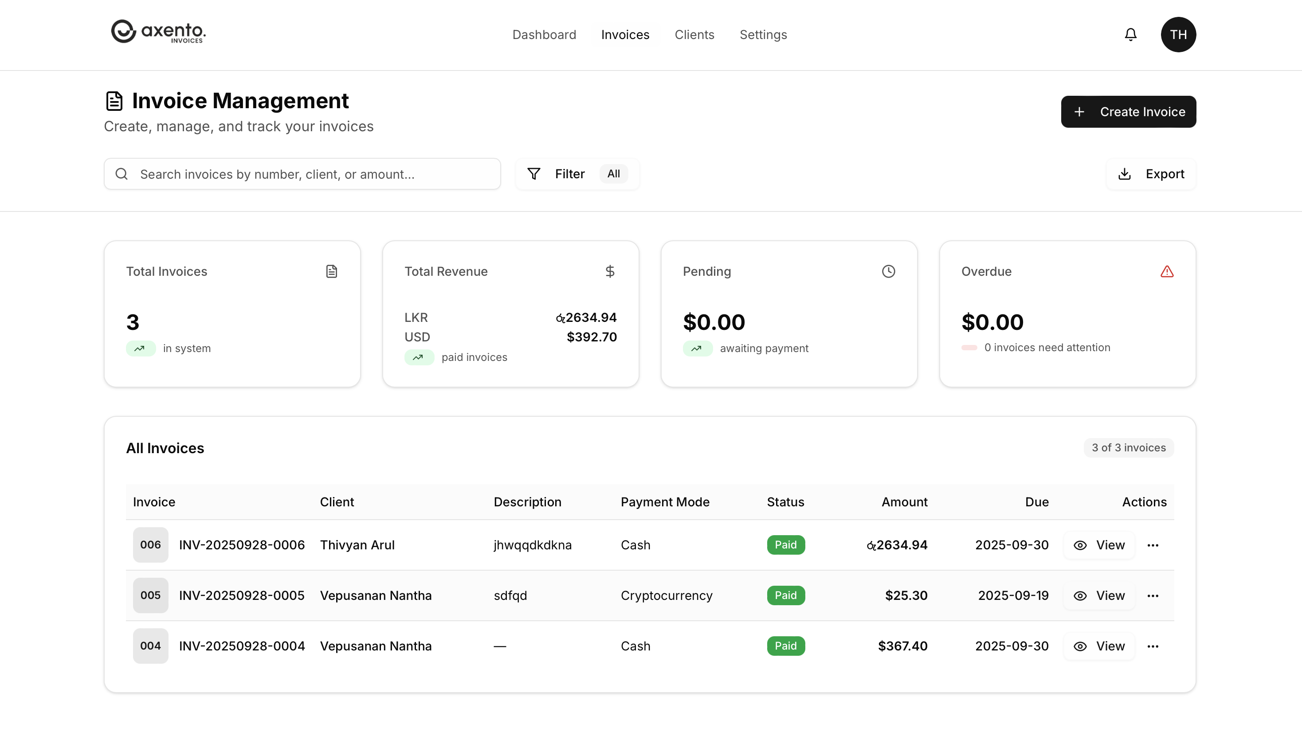Open the Settings navigation item
This screenshot has width=1302, height=744.
763,35
